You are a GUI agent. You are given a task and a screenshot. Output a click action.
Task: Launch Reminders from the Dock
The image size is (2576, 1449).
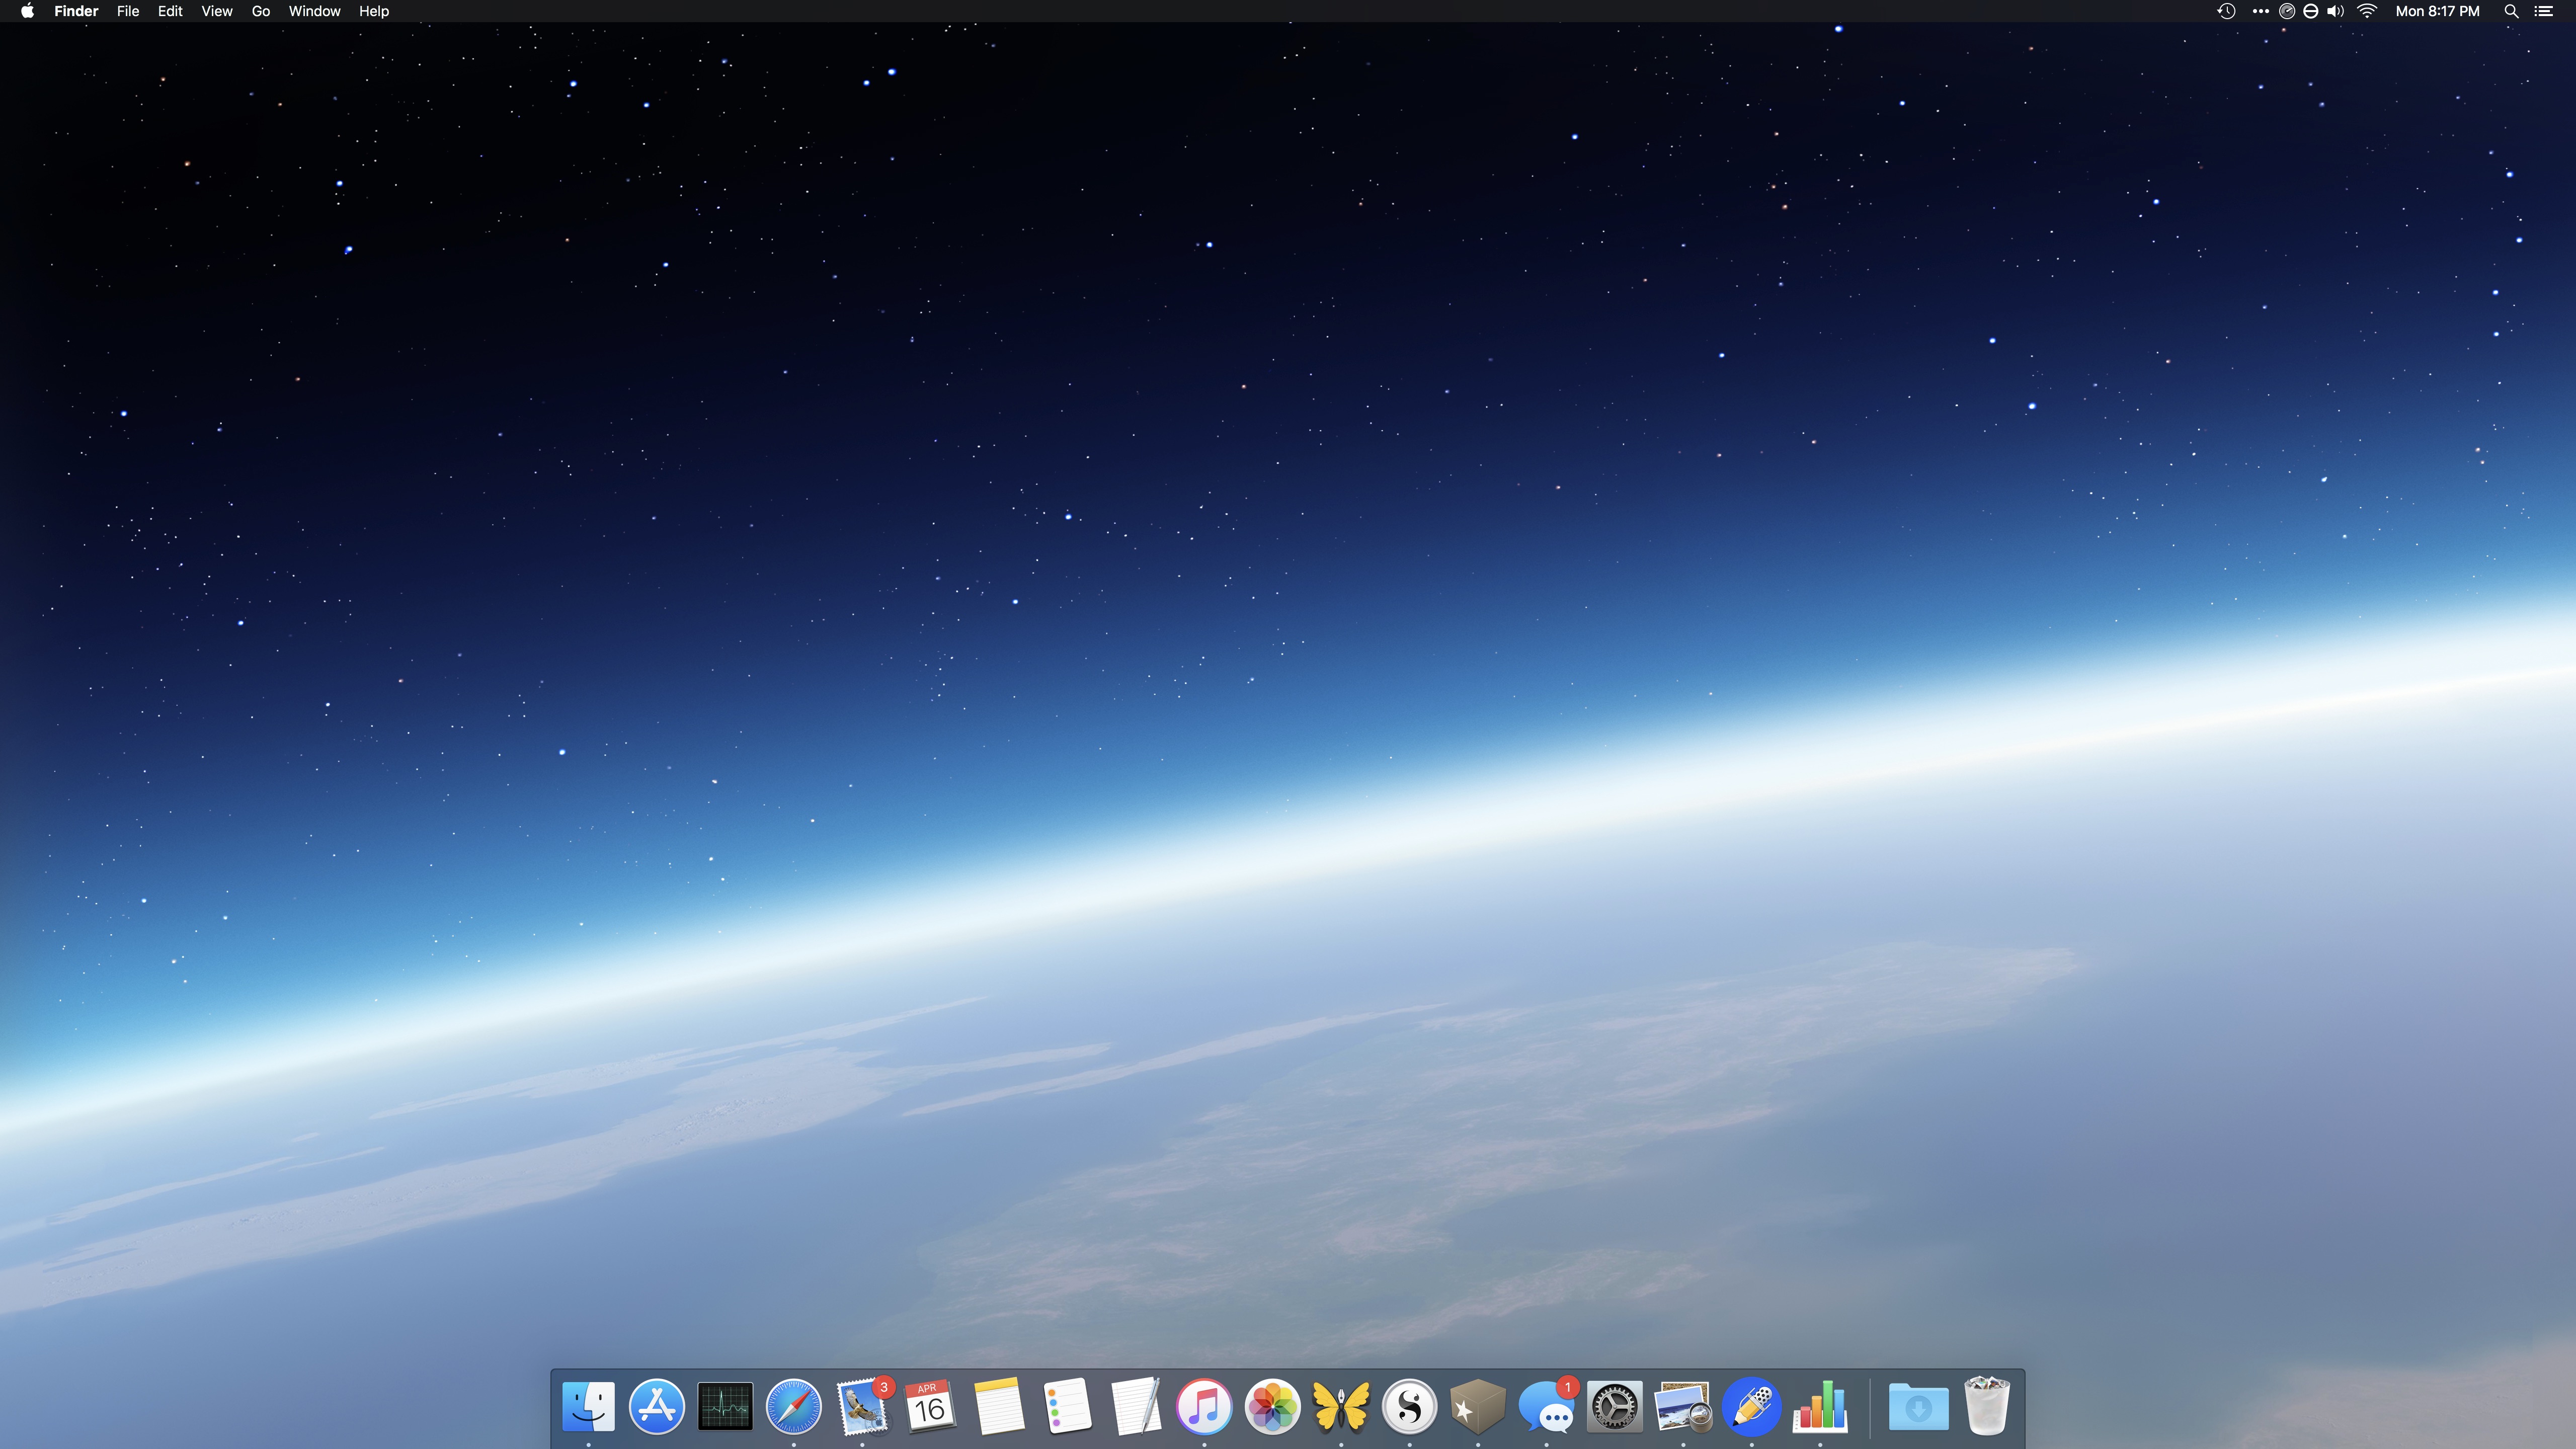point(1067,1406)
